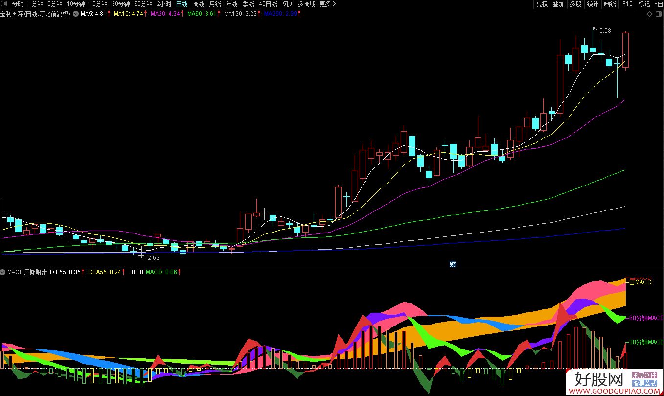The height and width of the screenshot is (396, 664).
Task: Switch to the 分时 intraday tab
Action: (18, 4)
